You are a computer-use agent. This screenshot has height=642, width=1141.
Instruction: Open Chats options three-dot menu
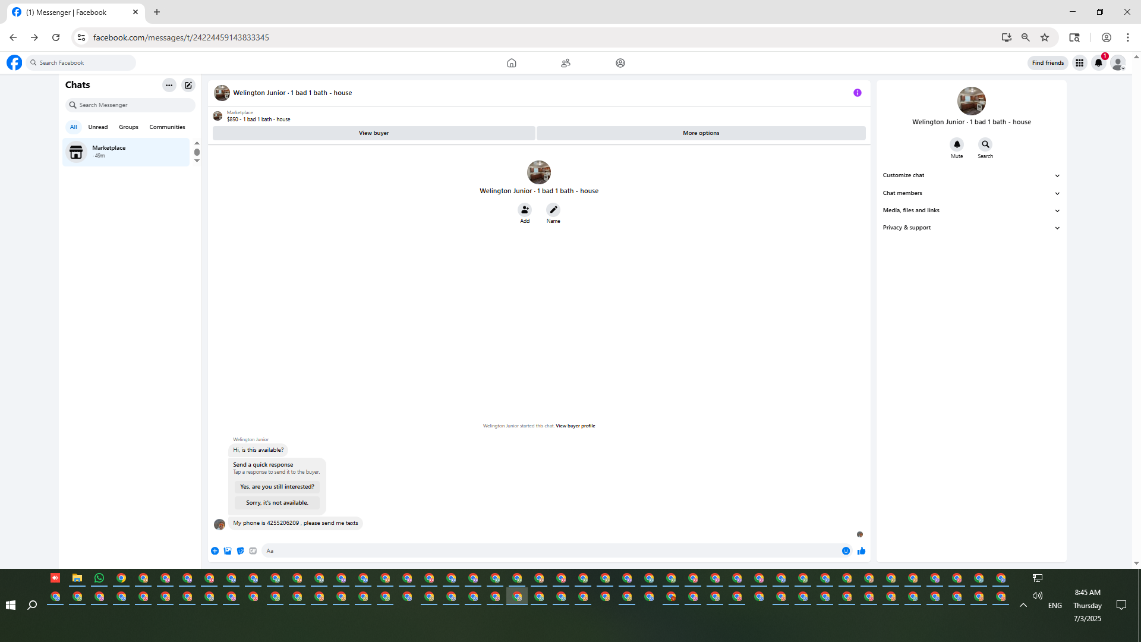pos(169,85)
